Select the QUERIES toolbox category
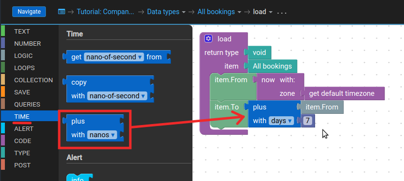404x181 pixels. coord(30,105)
